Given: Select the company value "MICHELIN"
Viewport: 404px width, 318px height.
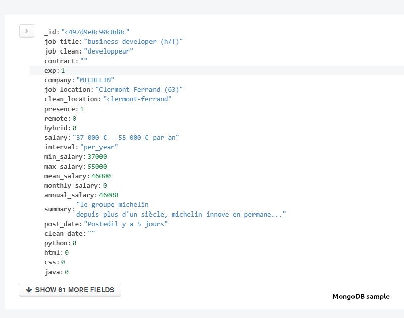Looking at the screenshot, I should pyautogui.click(x=95, y=80).
